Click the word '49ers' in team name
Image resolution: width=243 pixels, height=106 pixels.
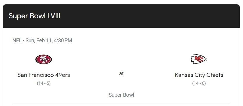(62, 75)
